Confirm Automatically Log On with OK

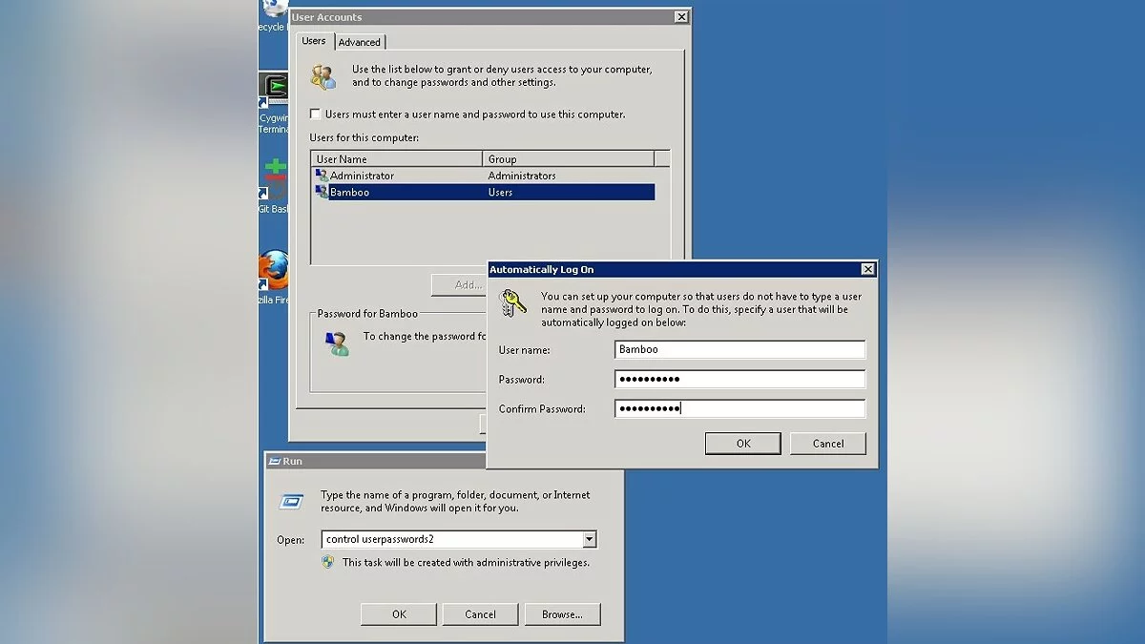pos(743,444)
